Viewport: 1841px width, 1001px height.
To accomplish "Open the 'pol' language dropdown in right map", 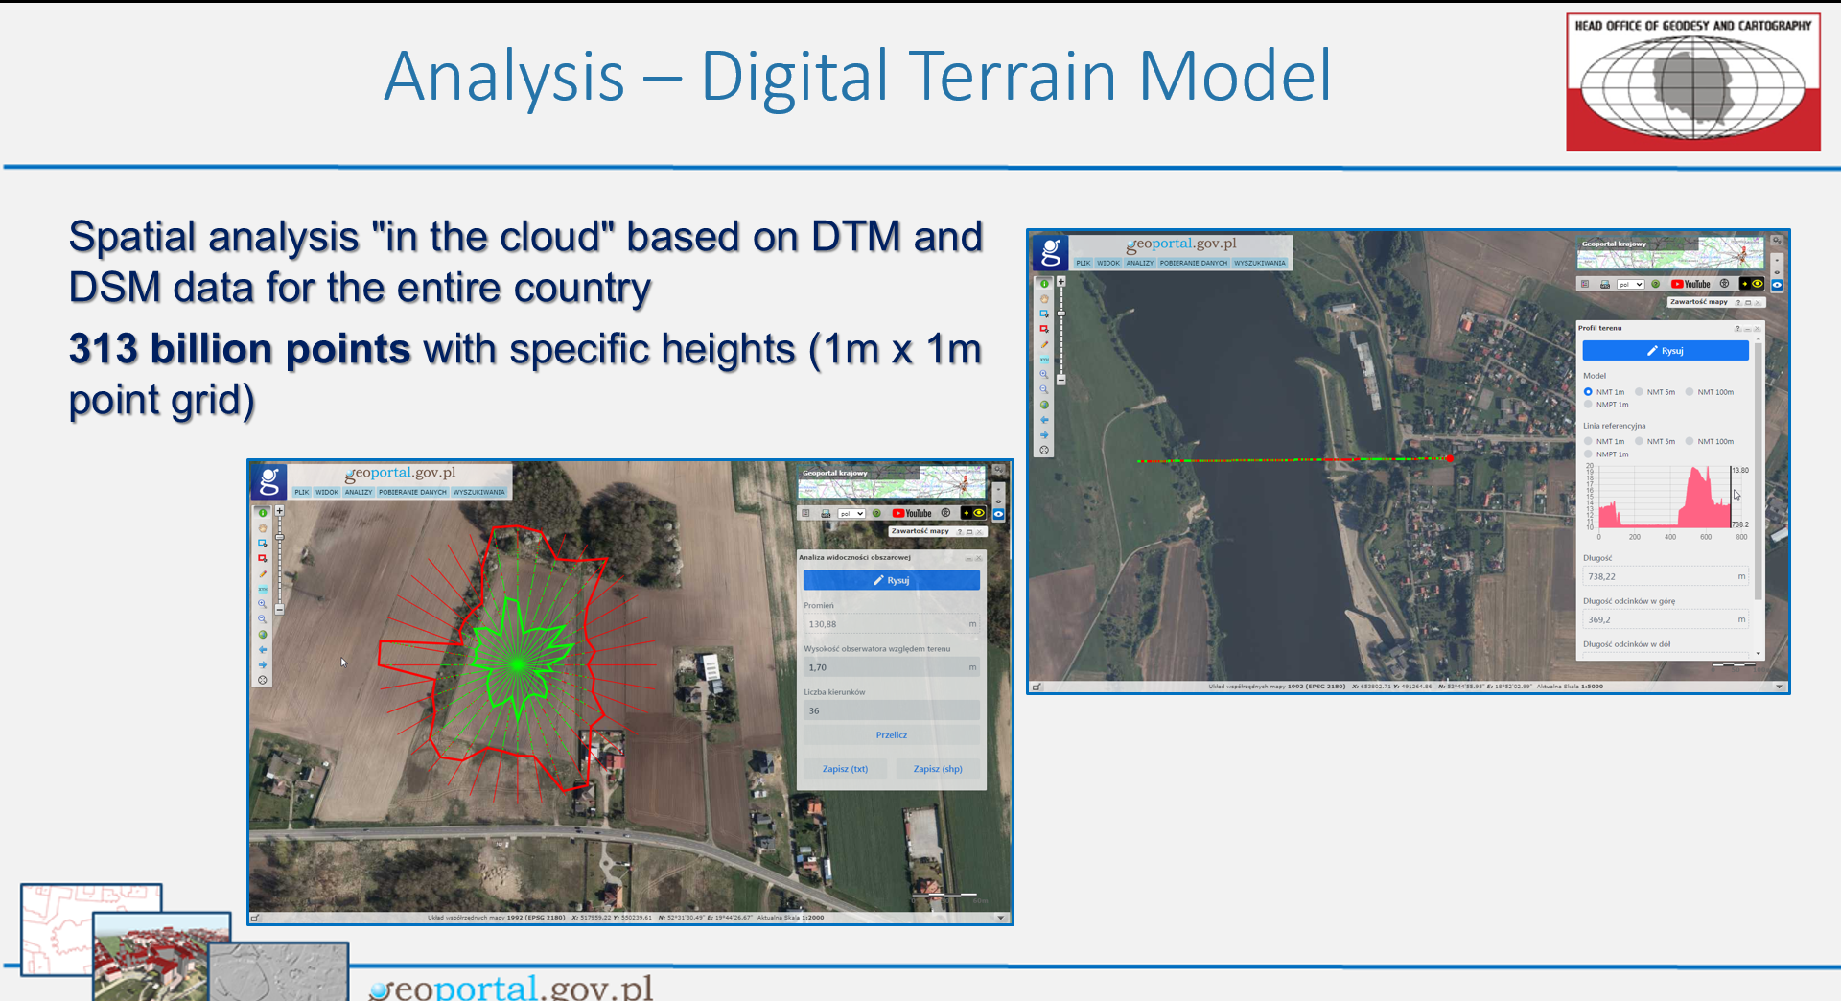I will [x=1630, y=285].
